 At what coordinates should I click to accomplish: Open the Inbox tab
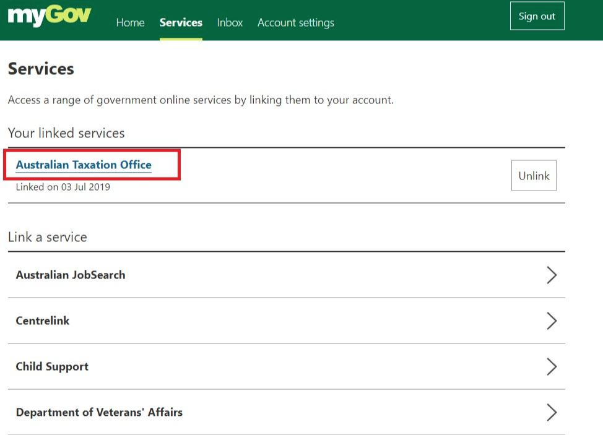(x=230, y=23)
